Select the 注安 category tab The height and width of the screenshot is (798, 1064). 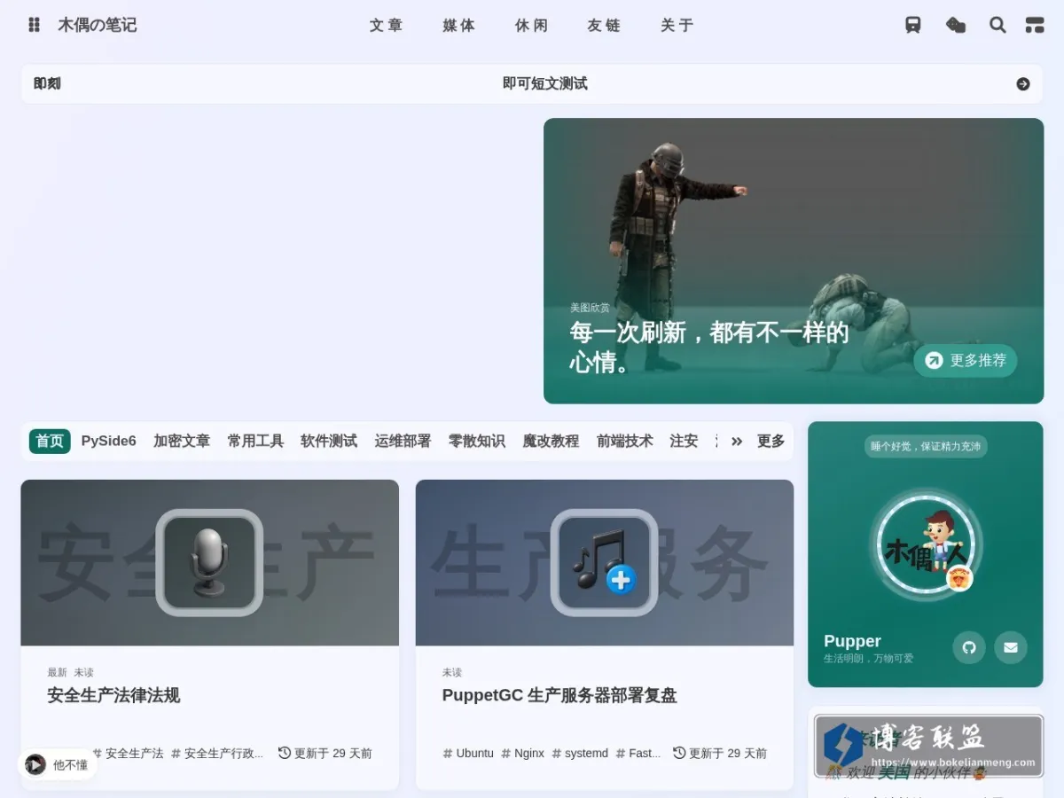point(684,441)
